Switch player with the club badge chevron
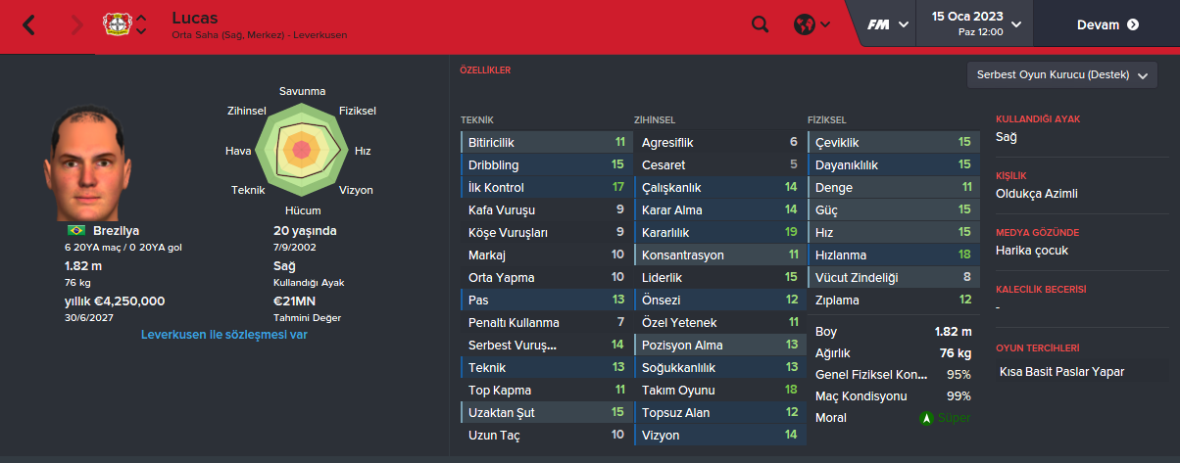This screenshot has width=1180, height=463. [x=142, y=24]
